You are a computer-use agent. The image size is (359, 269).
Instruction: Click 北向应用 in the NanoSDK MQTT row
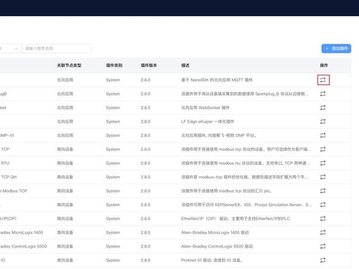click(65, 80)
